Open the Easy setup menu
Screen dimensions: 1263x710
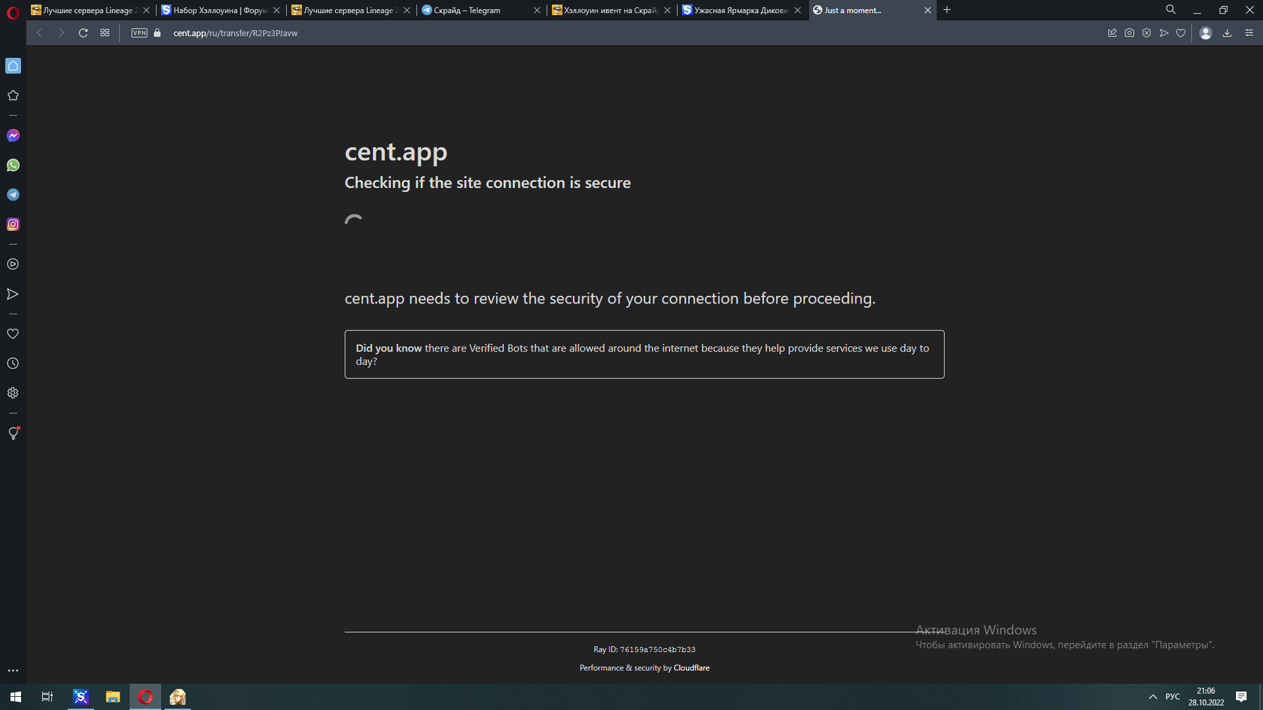(x=1249, y=33)
